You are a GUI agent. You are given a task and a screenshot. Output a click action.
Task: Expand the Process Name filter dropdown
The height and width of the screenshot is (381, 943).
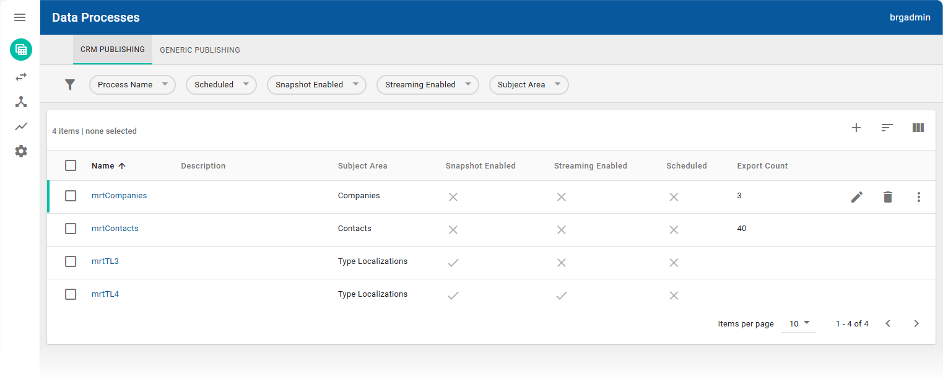click(133, 85)
